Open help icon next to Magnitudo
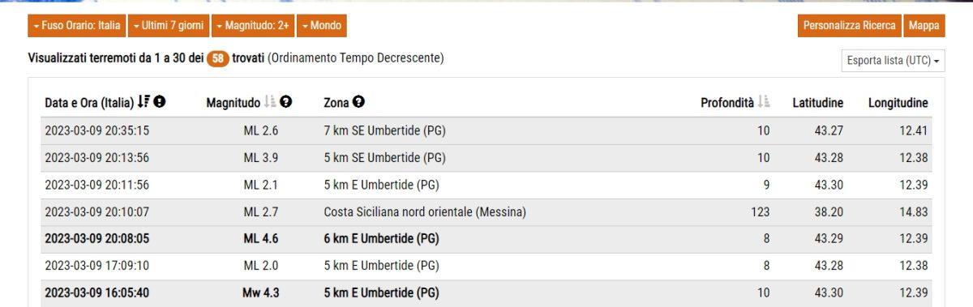 (x=286, y=103)
